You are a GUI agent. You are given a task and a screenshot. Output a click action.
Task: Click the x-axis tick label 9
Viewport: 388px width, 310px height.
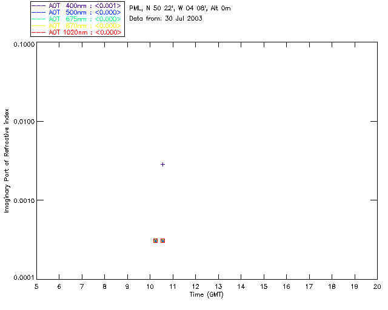tap(127, 286)
